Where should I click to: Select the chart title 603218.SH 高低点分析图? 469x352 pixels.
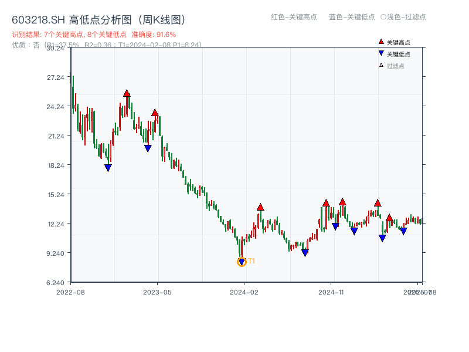tap(67, 18)
